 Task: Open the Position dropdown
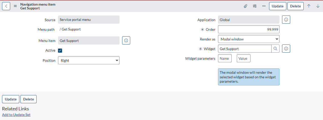[x=89, y=61]
